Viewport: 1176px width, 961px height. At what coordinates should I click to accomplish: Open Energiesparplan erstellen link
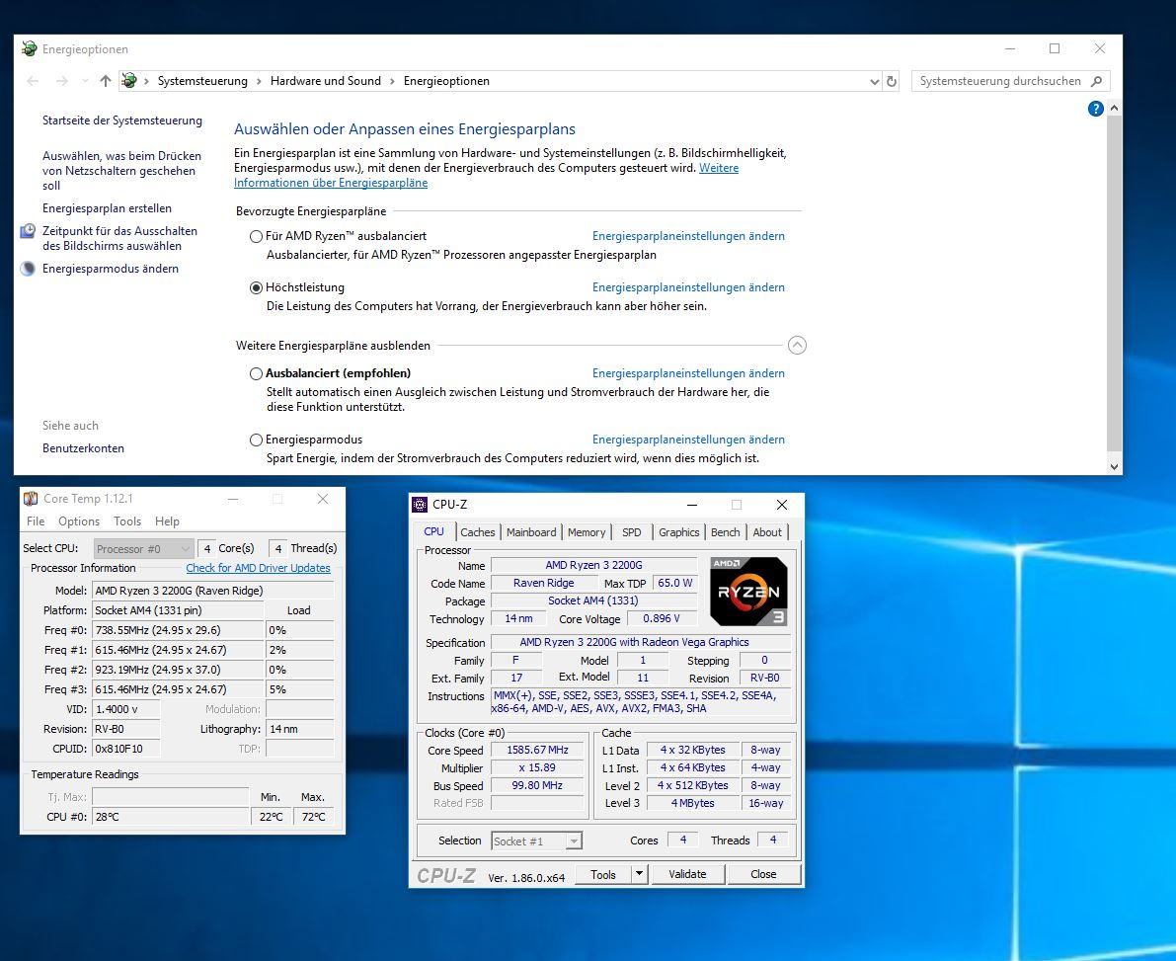pos(108,208)
